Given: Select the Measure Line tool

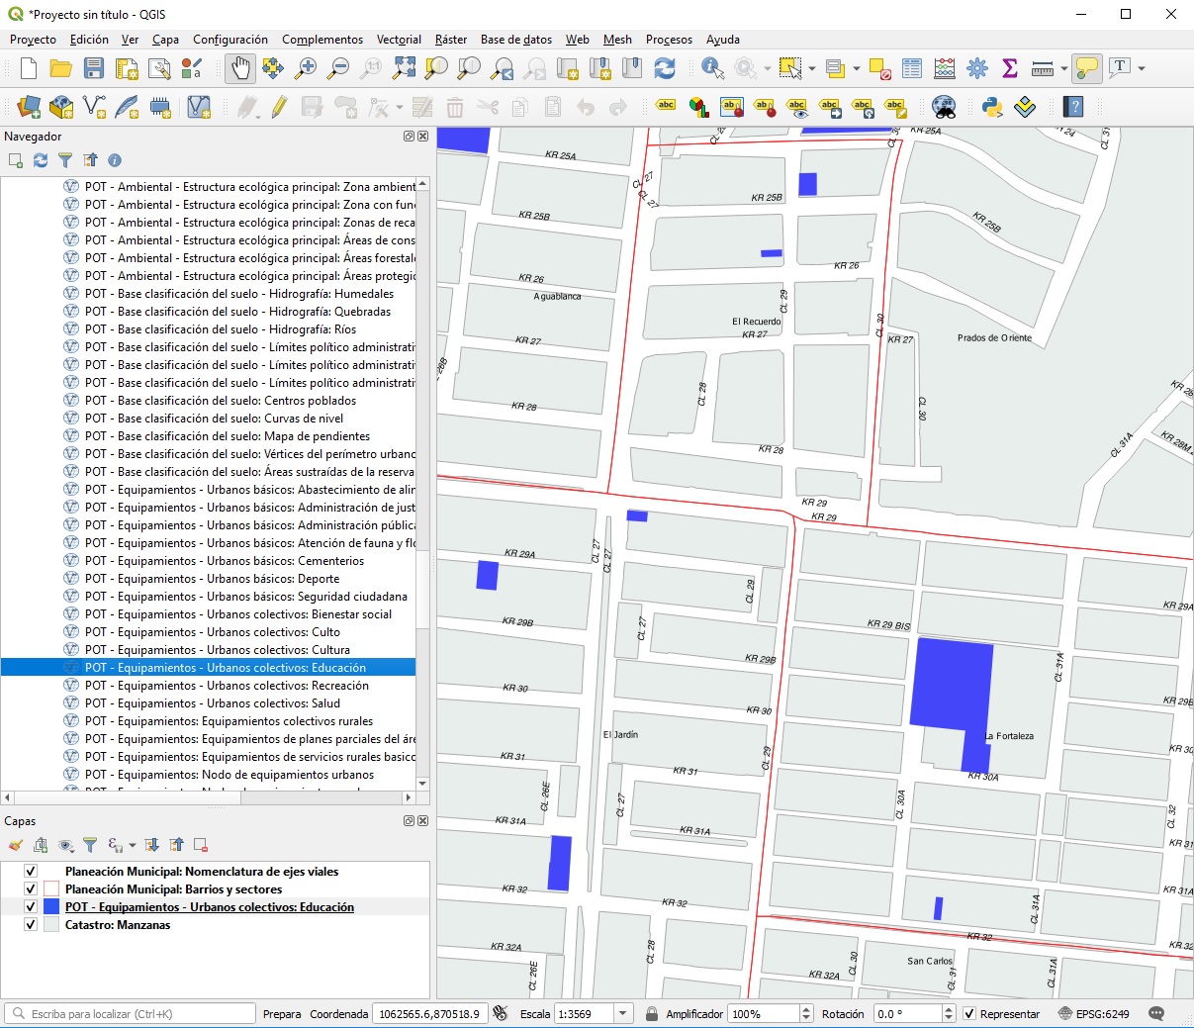Looking at the screenshot, I should click(1042, 68).
